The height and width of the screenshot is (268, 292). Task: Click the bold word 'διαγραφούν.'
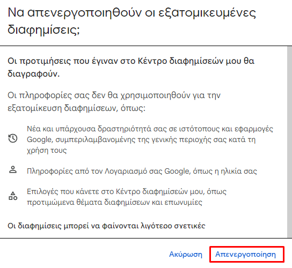[x=33, y=74]
